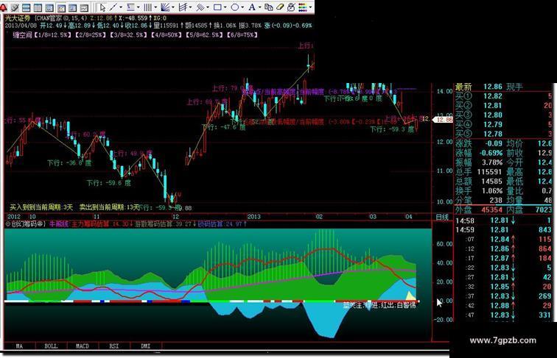The height and width of the screenshot is (358, 557).
Task: Click the 外盘 45354 value
Action: pyautogui.click(x=491, y=210)
